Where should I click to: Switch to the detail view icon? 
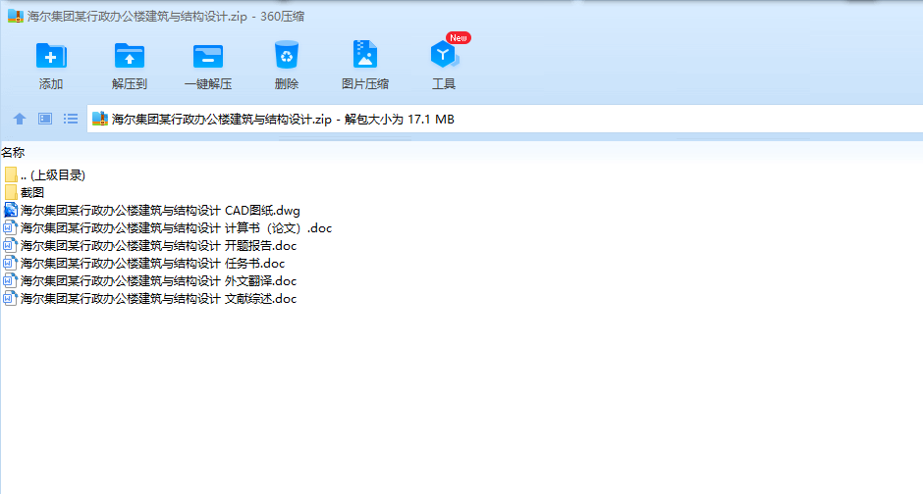[x=45, y=120]
